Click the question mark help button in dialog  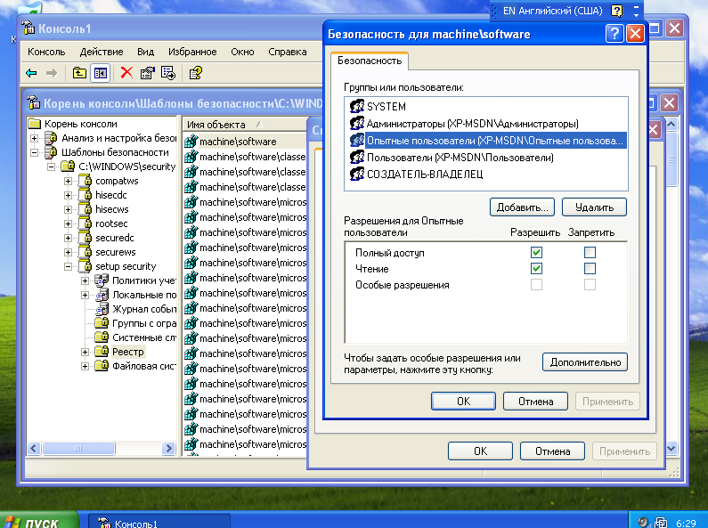click(x=614, y=34)
